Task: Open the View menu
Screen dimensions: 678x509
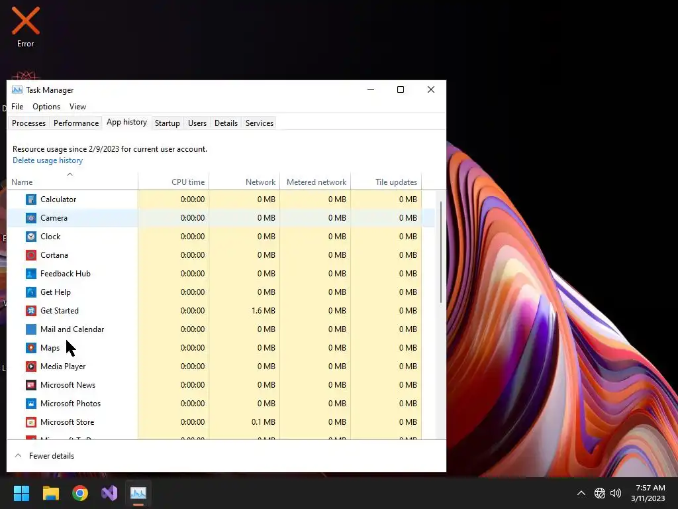Action: (x=78, y=107)
